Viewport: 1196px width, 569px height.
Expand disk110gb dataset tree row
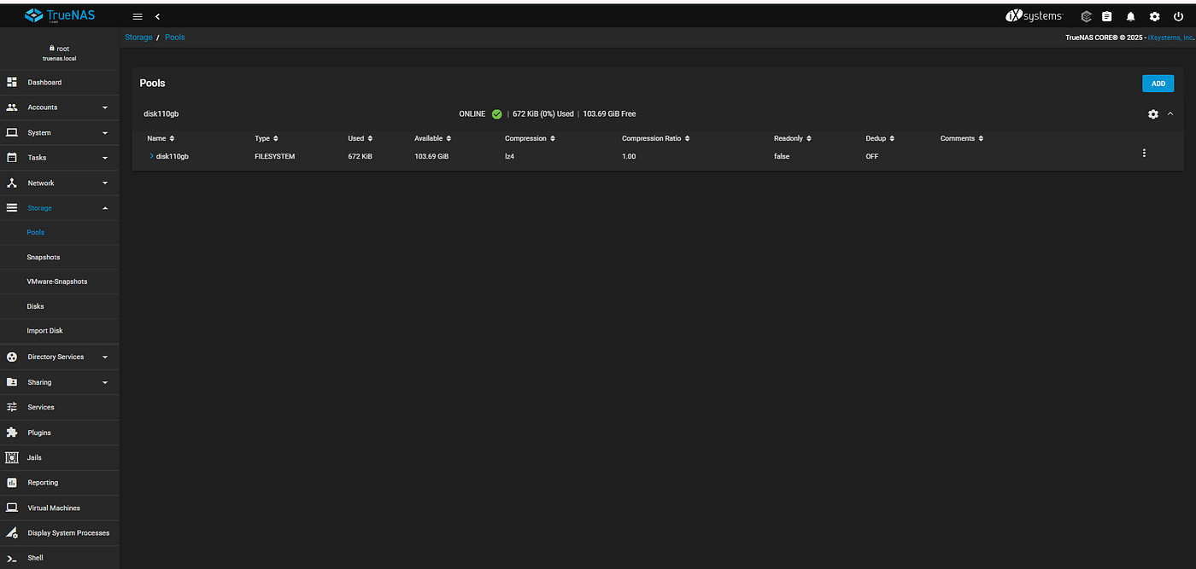point(151,156)
